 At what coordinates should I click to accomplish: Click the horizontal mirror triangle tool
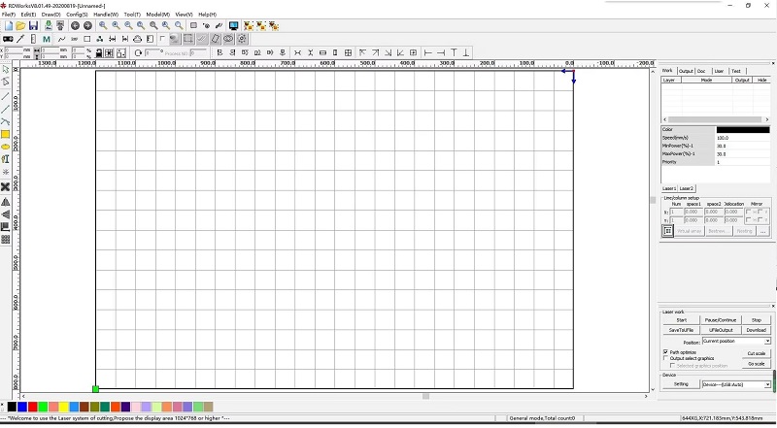(x=6, y=202)
